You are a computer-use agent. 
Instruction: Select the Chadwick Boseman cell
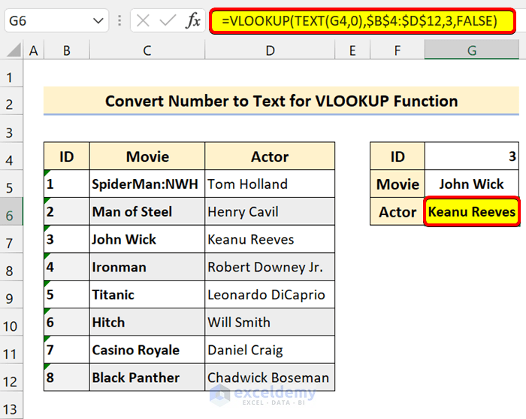270,378
